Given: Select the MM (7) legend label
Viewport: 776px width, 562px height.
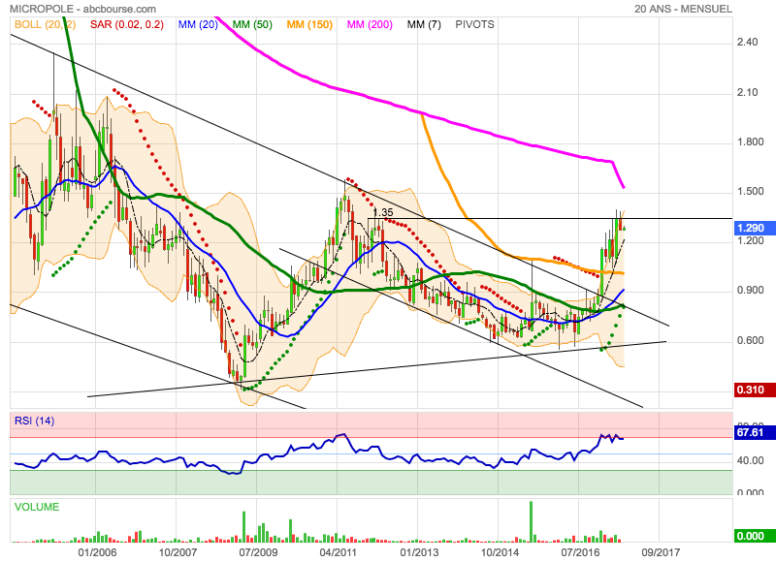Looking at the screenshot, I should click(x=424, y=25).
